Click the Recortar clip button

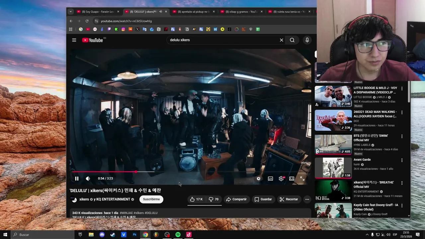pos(289,199)
